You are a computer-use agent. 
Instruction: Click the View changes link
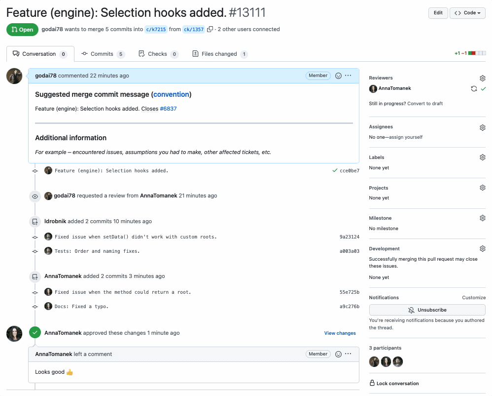pos(340,333)
